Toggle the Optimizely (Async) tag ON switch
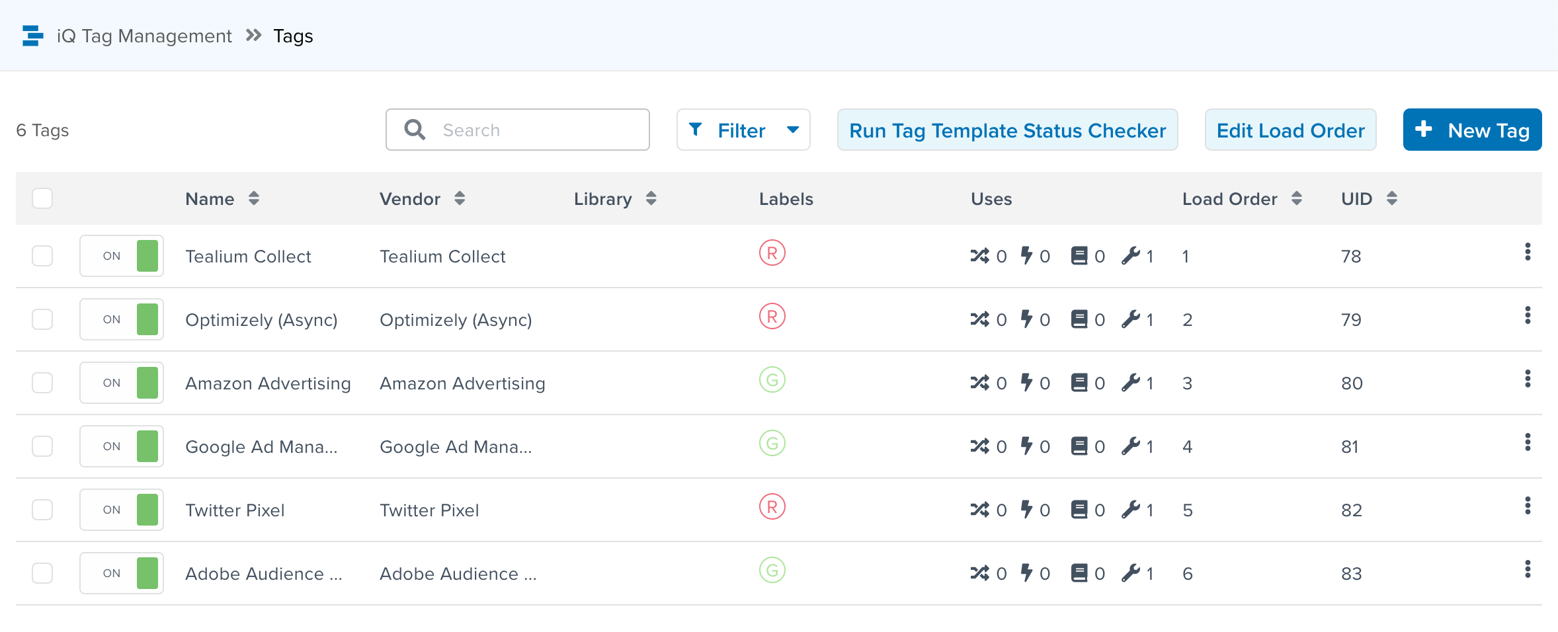The width and height of the screenshot is (1558, 632). (x=122, y=319)
